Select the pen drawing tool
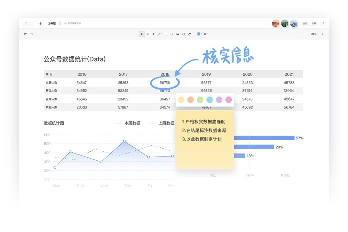 [148, 34]
